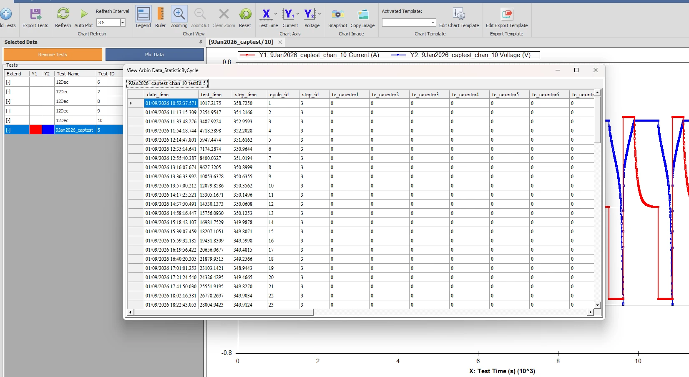Open the Refresh Interval dropdown
The height and width of the screenshot is (377, 689).
tap(123, 22)
